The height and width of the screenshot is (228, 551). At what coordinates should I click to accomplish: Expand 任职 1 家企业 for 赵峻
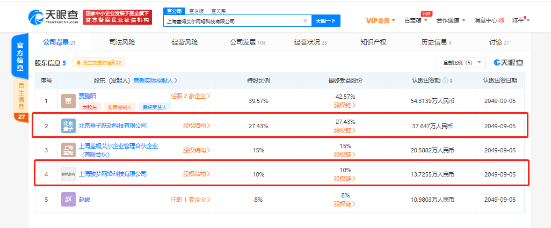pyautogui.click(x=191, y=200)
